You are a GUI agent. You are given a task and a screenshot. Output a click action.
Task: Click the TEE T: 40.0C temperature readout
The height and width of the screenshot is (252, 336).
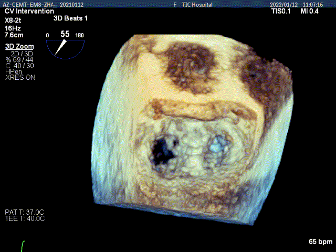pyautogui.click(x=25, y=218)
